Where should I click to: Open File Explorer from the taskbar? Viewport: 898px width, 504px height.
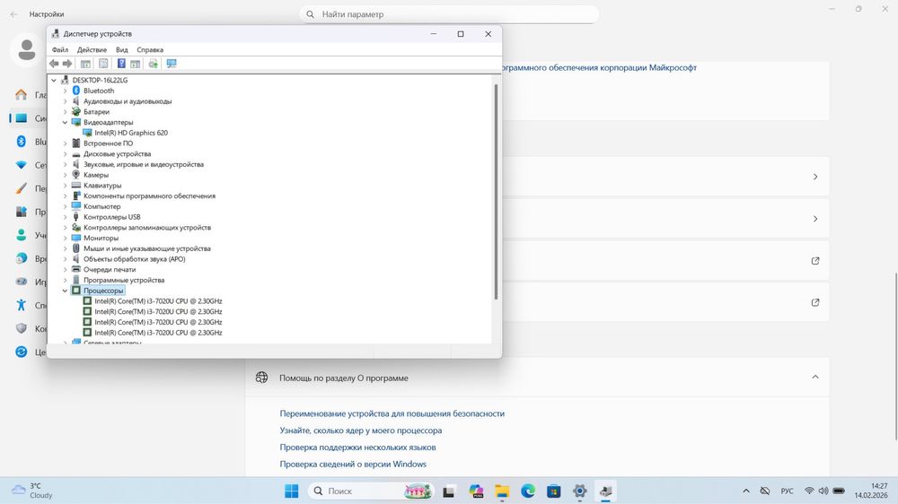502,491
